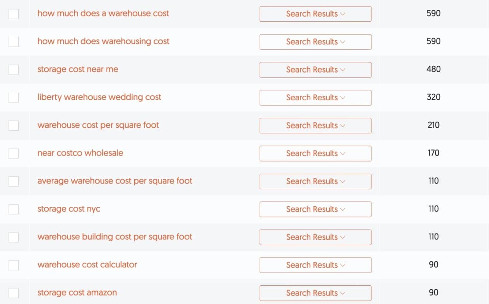
Task: Open the 'storage cost nyc' keyword link
Action: (x=69, y=209)
